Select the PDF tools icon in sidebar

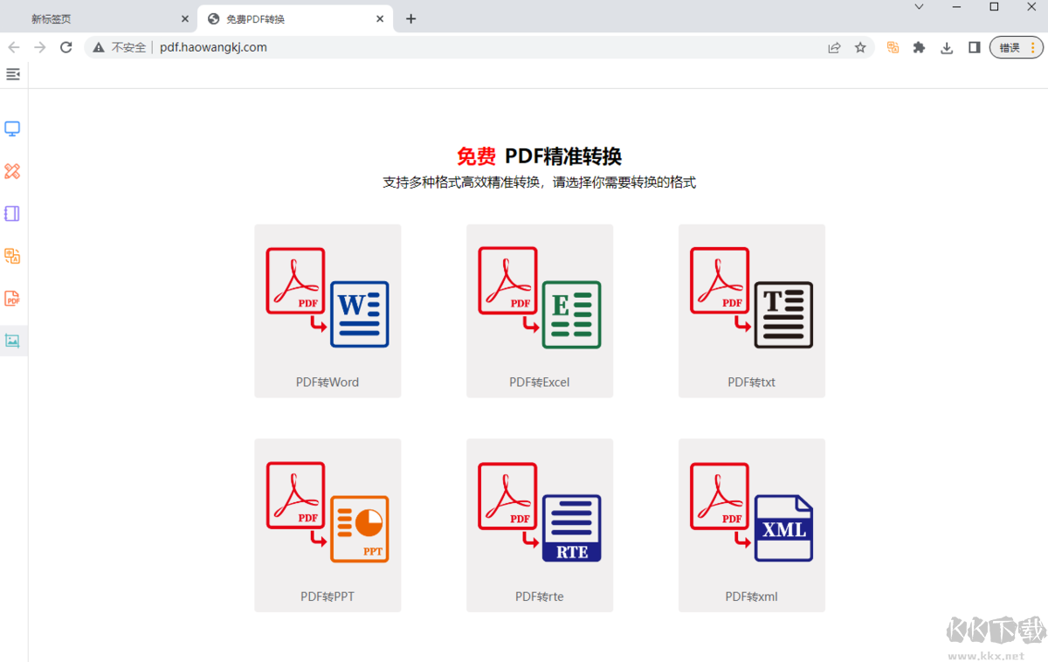(x=12, y=299)
